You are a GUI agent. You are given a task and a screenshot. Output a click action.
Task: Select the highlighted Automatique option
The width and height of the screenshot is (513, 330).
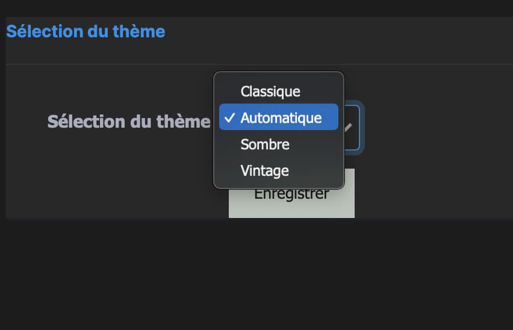(281, 118)
